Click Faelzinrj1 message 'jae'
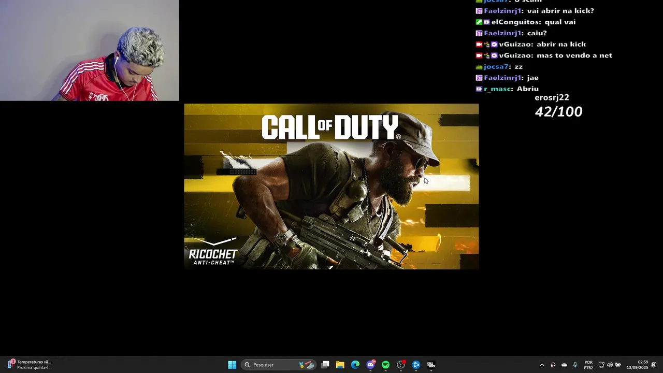This screenshot has height=373, width=663. (532, 78)
